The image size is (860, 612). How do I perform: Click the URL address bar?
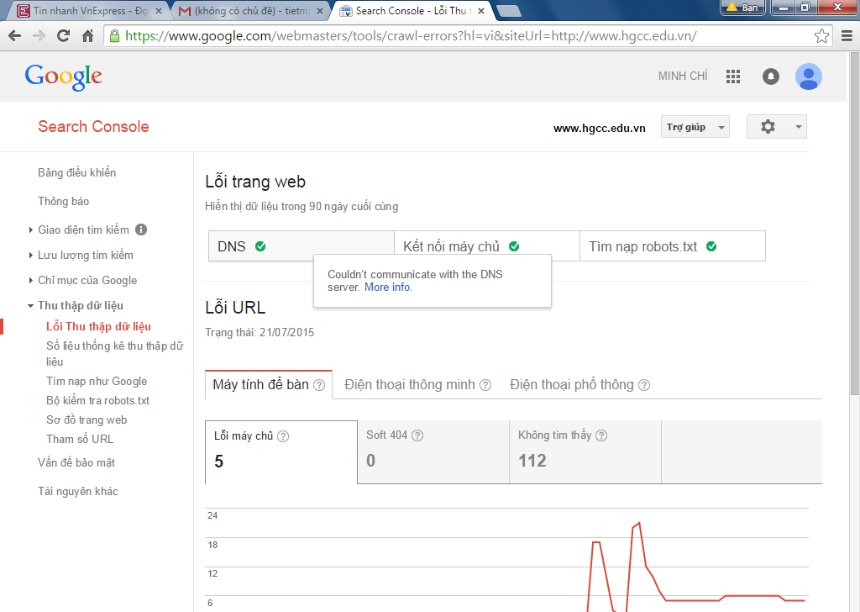click(462, 36)
